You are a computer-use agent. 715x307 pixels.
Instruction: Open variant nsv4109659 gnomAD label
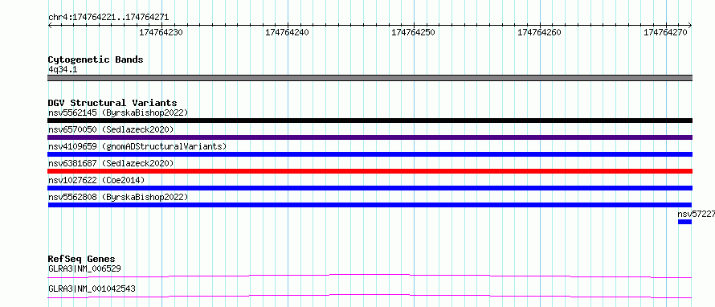pyautogui.click(x=137, y=146)
